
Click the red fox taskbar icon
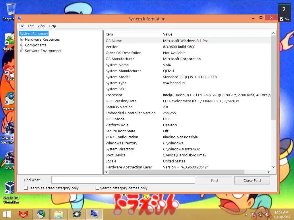click(23, 214)
